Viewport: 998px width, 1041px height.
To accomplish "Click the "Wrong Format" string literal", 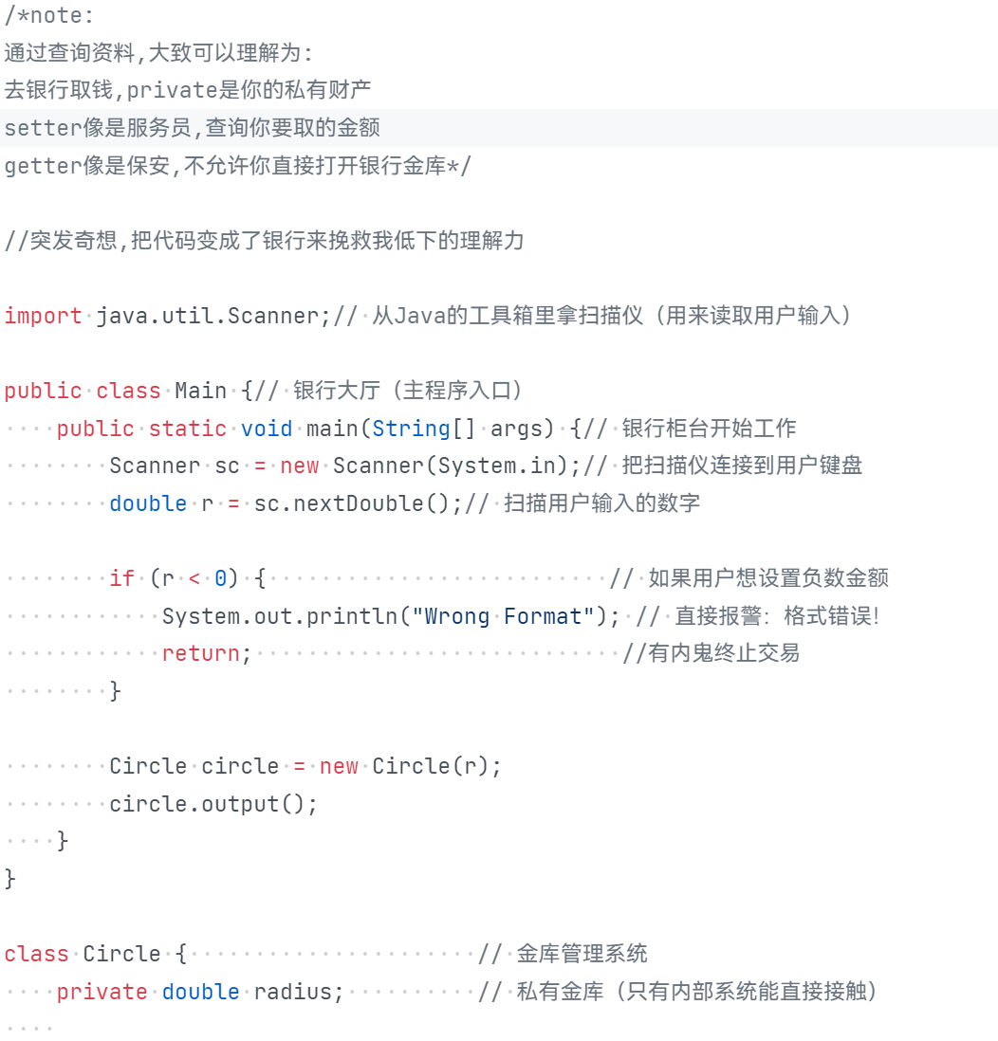I will [x=503, y=616].
